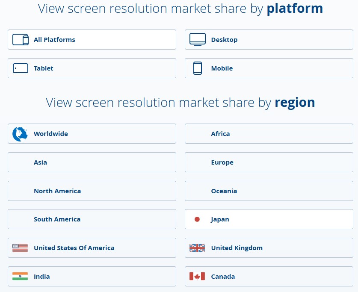Choose the Asia region option
This screenshot has width=358, height=292.
92,162
